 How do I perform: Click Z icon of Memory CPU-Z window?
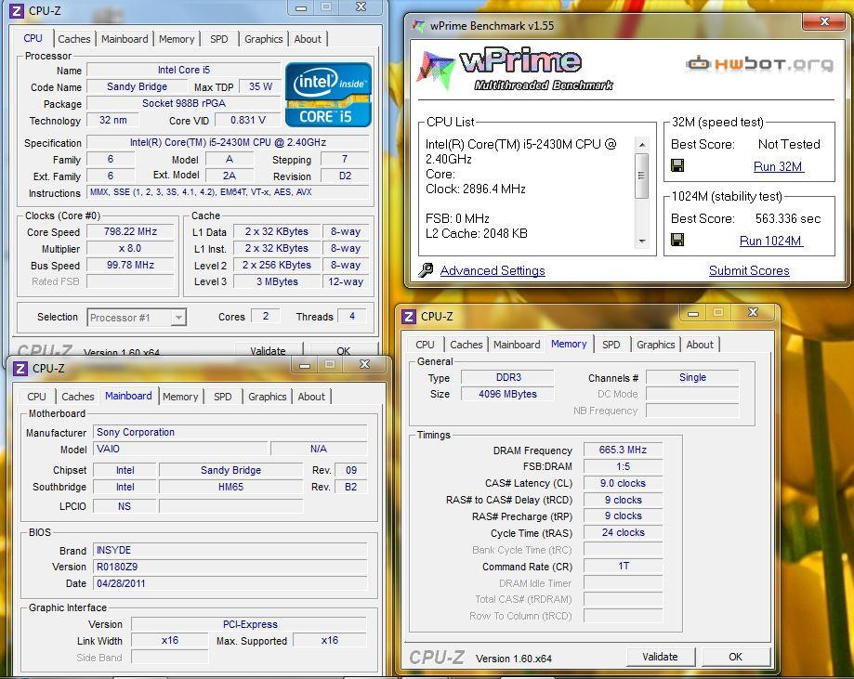click(409, 317)
